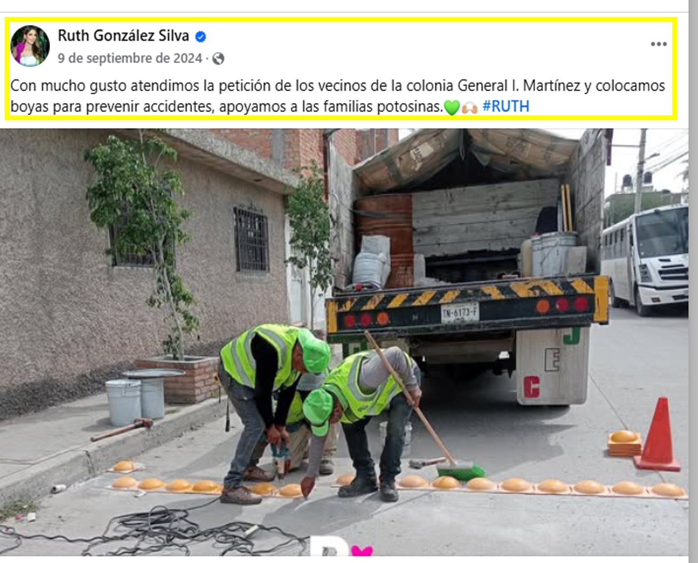This screenshot has width=698, height=563.
Task: Open Ruth González Silva's profile picture
Action: [30, 46]
